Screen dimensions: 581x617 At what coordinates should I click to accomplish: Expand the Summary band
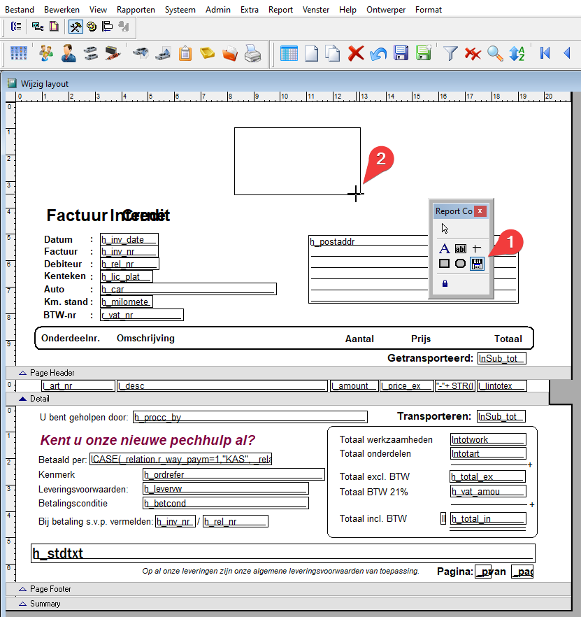click(23, 604)
